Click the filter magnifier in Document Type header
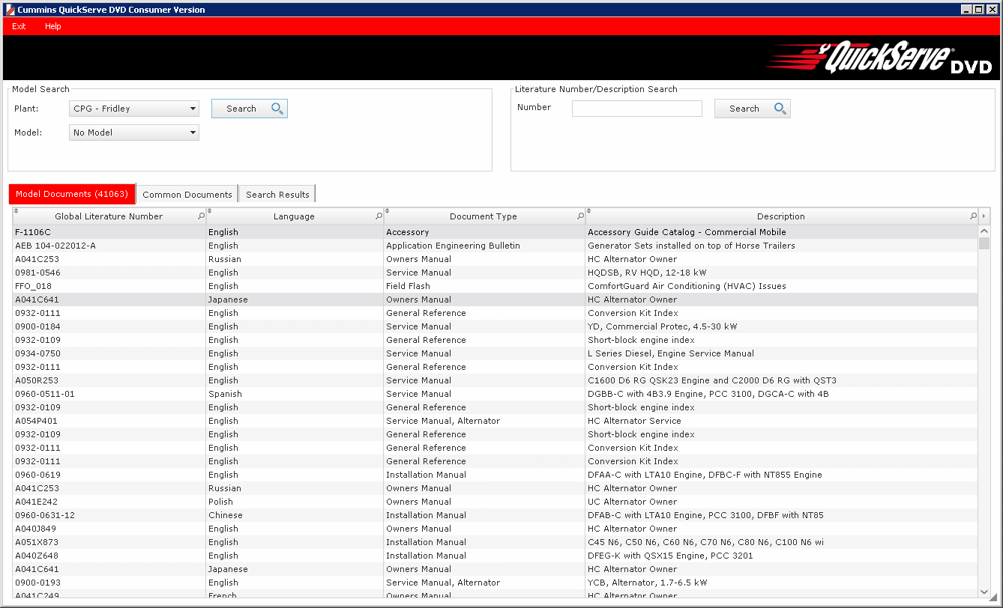Screen dimensions: 1003x608 click(580, 216)
